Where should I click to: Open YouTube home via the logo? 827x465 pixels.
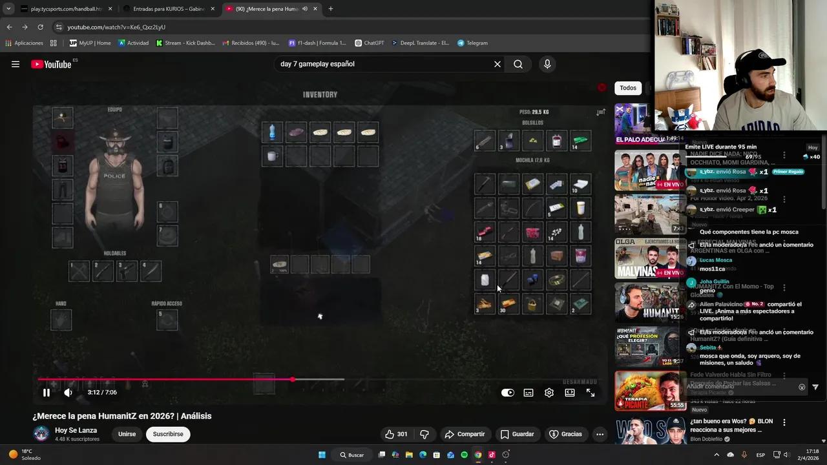(x=50, y=64)
